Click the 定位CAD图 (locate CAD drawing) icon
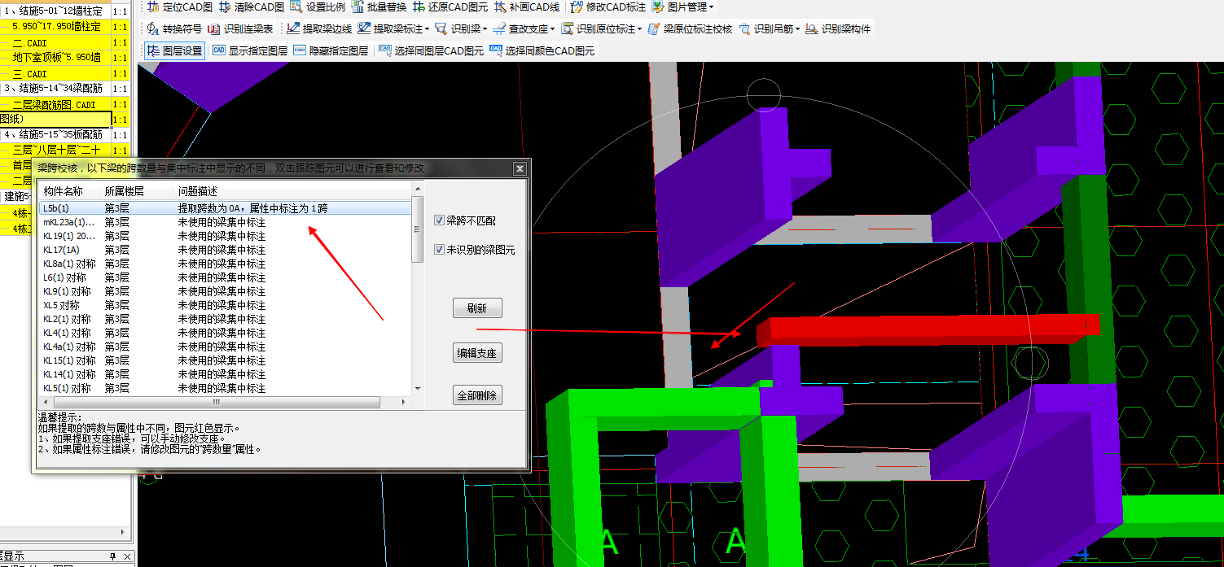The height and width of the screenshot is (567, 1224). (153, 7)
